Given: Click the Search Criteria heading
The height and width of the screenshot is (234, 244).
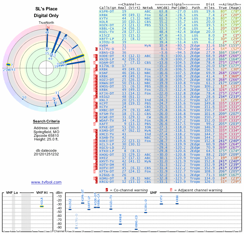Looking at the screenshot, I should coord(46,121).
